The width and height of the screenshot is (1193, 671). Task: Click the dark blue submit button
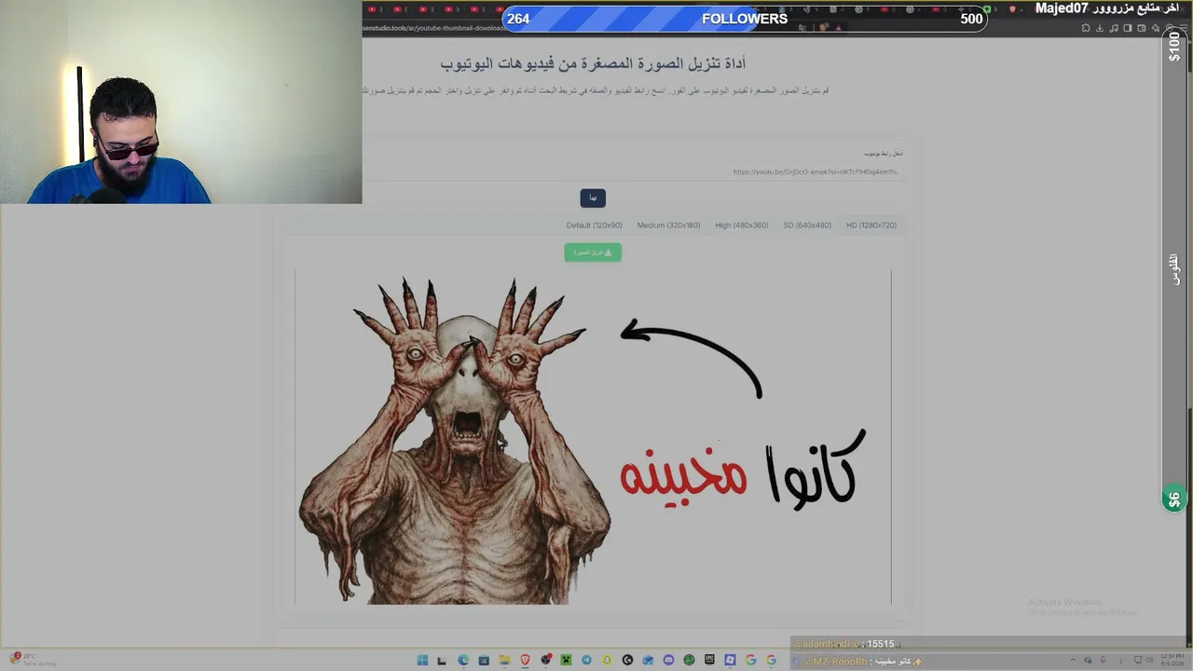(593, 198)
